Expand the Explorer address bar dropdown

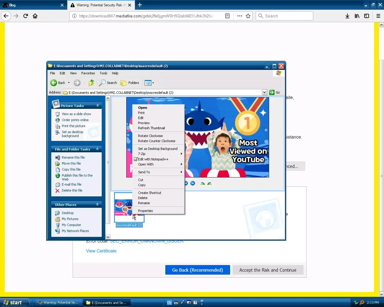(x=264, y=92)
